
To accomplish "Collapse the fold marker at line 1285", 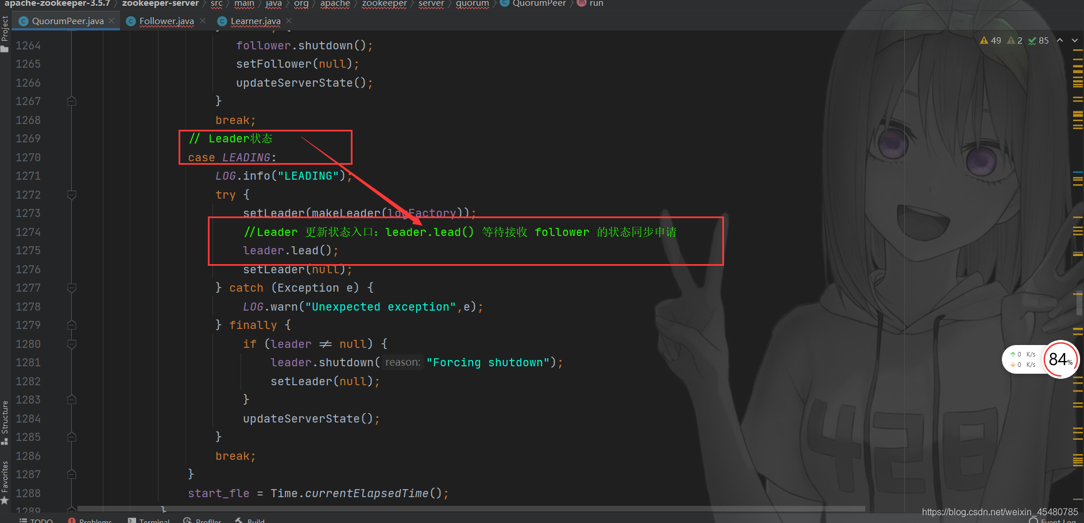I will pyautogui.click(x=72, y=437).
